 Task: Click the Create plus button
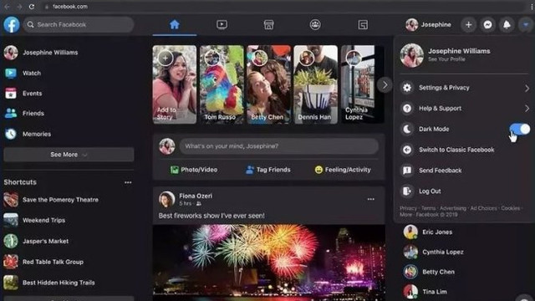click(468, 24)
